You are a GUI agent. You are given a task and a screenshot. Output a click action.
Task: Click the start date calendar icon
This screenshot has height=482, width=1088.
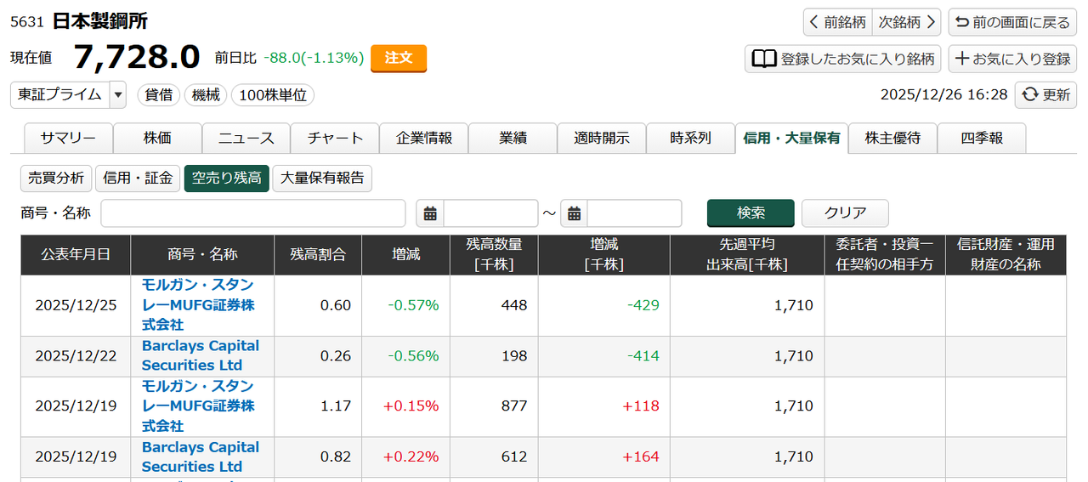tap(430, 213)
